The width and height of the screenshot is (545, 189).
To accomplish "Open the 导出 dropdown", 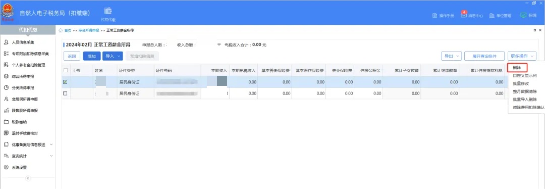I will point(452,56).
